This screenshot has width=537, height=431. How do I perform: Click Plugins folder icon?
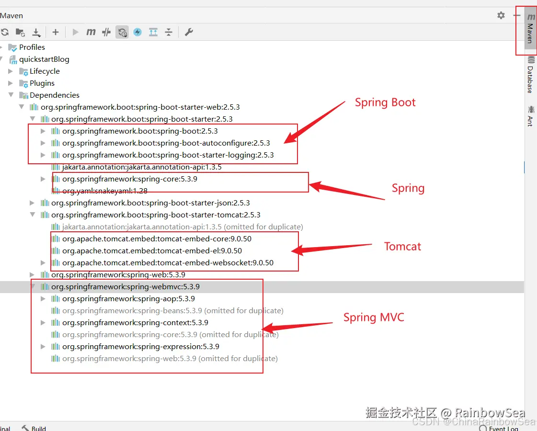coord(23,83)
